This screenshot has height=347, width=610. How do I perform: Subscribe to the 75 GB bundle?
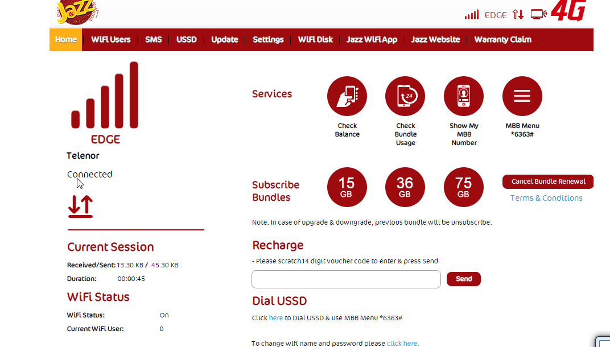click(x=464, y=187)
